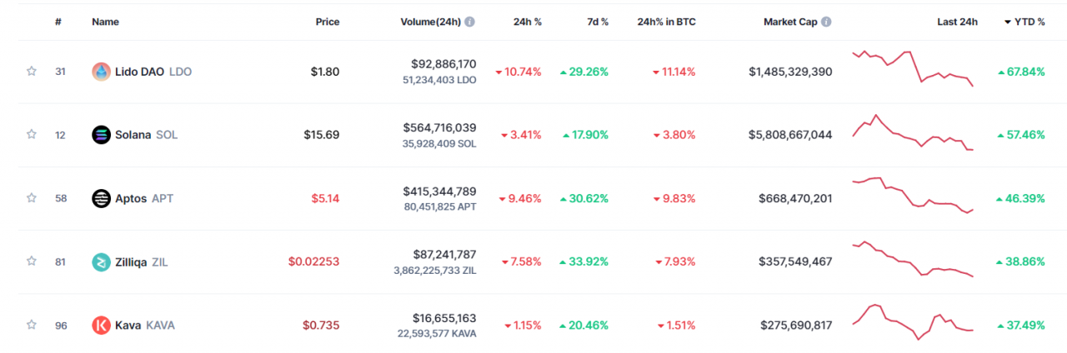Screen dimensions: 1067x353
Task: Show the Market Cap info tooltip icon
Action: tap(825, 22)
